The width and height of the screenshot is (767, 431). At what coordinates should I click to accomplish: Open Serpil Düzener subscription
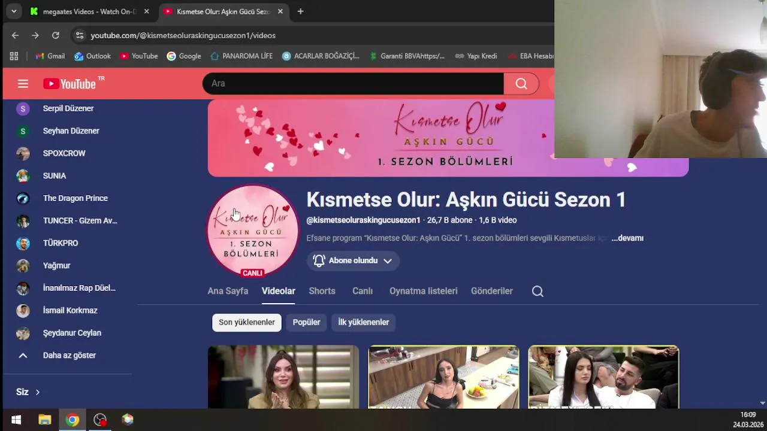tap(67, 108)
